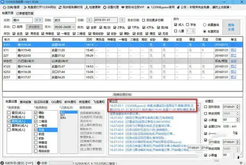
Task: Switch to 订单管理页面 tab
Action: [x=25, y=13]
